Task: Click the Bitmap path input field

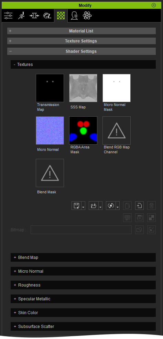Action: [81, 230]
